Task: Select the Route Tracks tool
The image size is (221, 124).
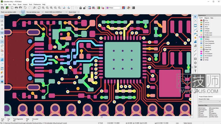Action: pyautogui.click(x=195, y=30)
